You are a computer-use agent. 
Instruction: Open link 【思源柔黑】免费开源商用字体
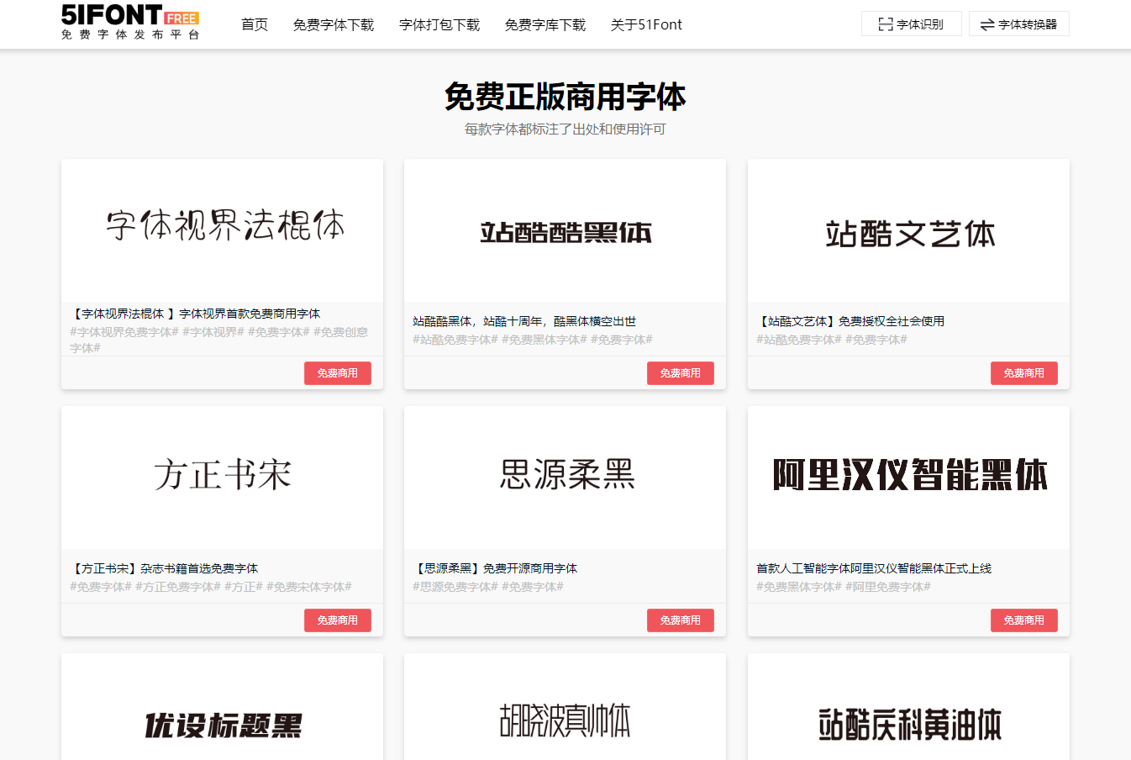pos(495,568)
